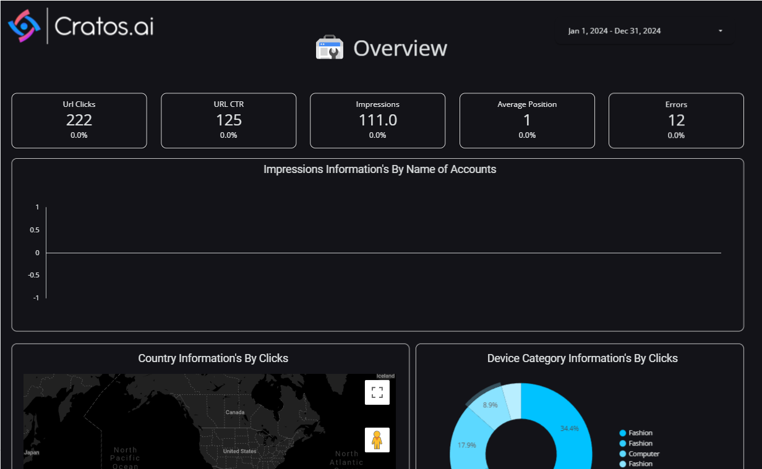Click the Cratos.ai brand name text
The height and width of the screenshot is (469, 762).
pyautogui.click(x=104, y=26)
